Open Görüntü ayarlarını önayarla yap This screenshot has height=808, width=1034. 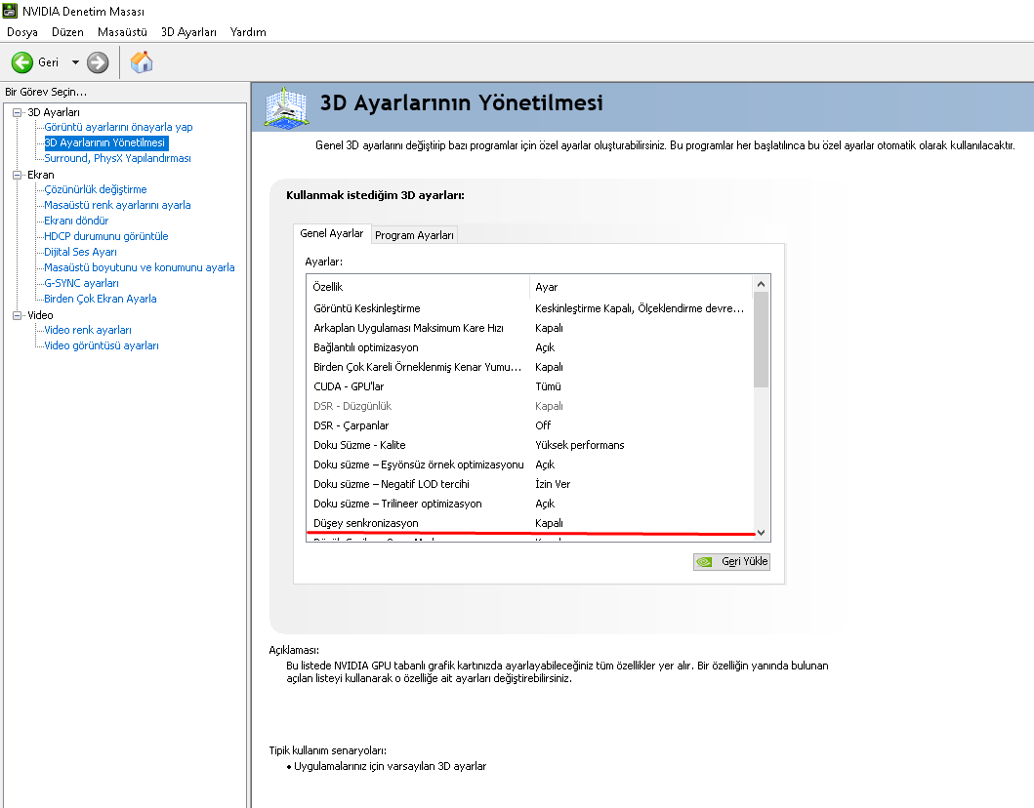click(118, 127)
